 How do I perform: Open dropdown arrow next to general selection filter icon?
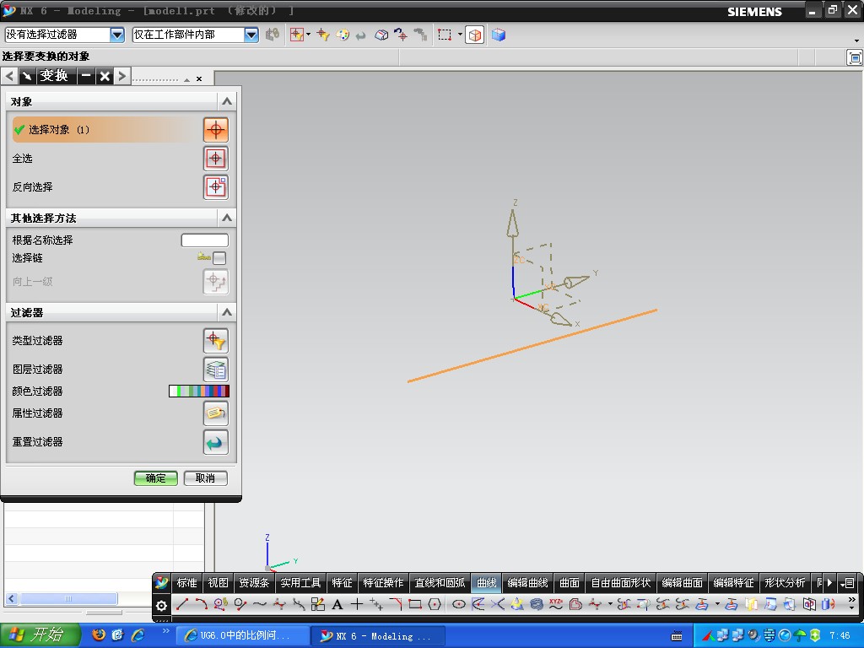(x=308, y=35)
